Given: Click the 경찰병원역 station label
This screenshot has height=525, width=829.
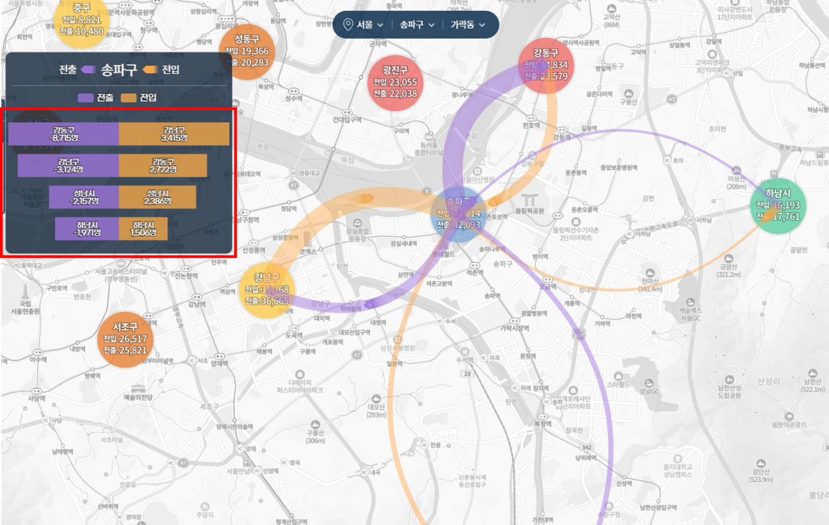Looking at the screenshot, I should point(534,313).
